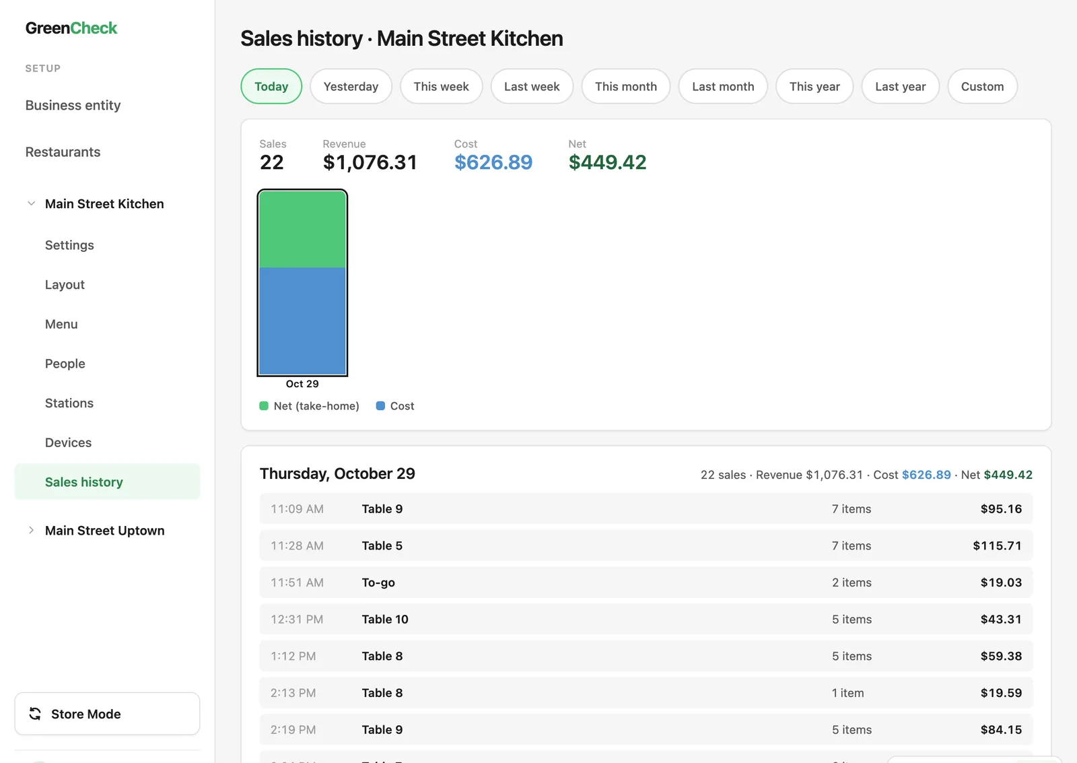Open the 2:13 PM Table 8 sale
Image resolution: width=1077 pixels, height=763 pixels.
[646, 693]
